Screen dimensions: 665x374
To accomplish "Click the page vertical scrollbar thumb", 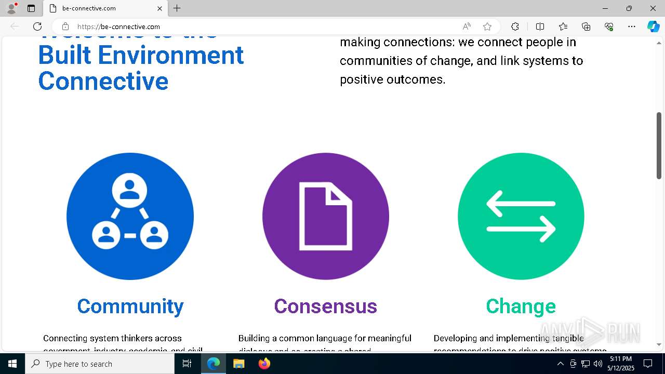I will (659, 145).
